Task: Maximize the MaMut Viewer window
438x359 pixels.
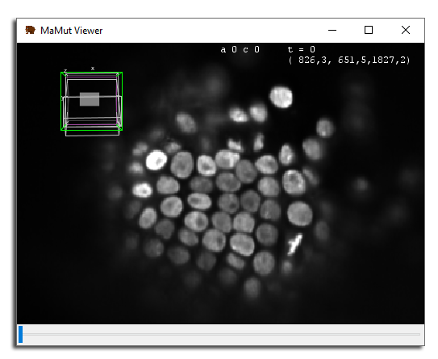Action: pyautogui.click(x=369, y=30)
